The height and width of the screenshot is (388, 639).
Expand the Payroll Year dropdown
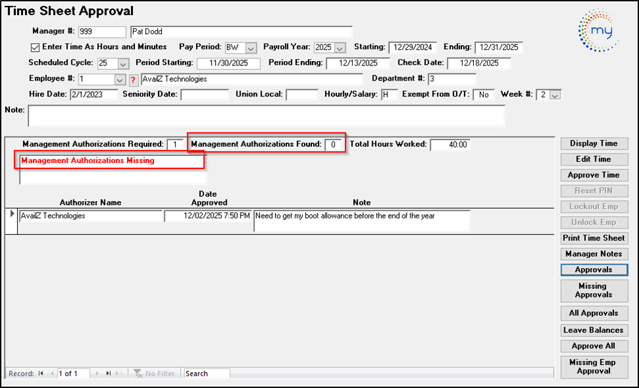tap(339, 48)
